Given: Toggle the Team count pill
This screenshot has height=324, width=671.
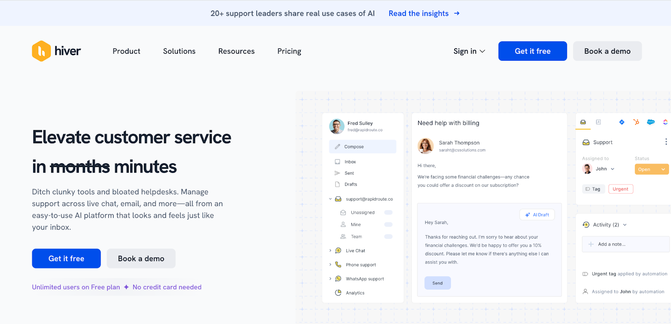Looking at the screenshot, I should click(388, 237).
